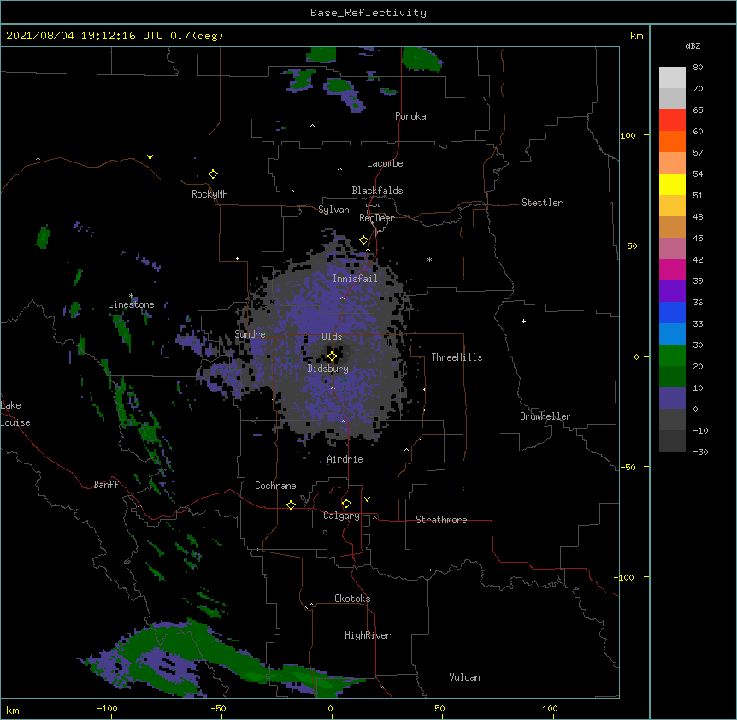This screenshot has width=737, height=720.
Task: Click the Ponoka city label
Action: [x=410, y=116]
